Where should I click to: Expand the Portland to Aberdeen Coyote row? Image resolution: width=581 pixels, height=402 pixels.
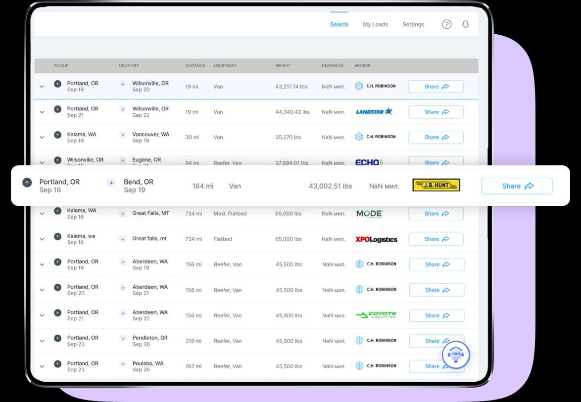click(x=42, y=315)
